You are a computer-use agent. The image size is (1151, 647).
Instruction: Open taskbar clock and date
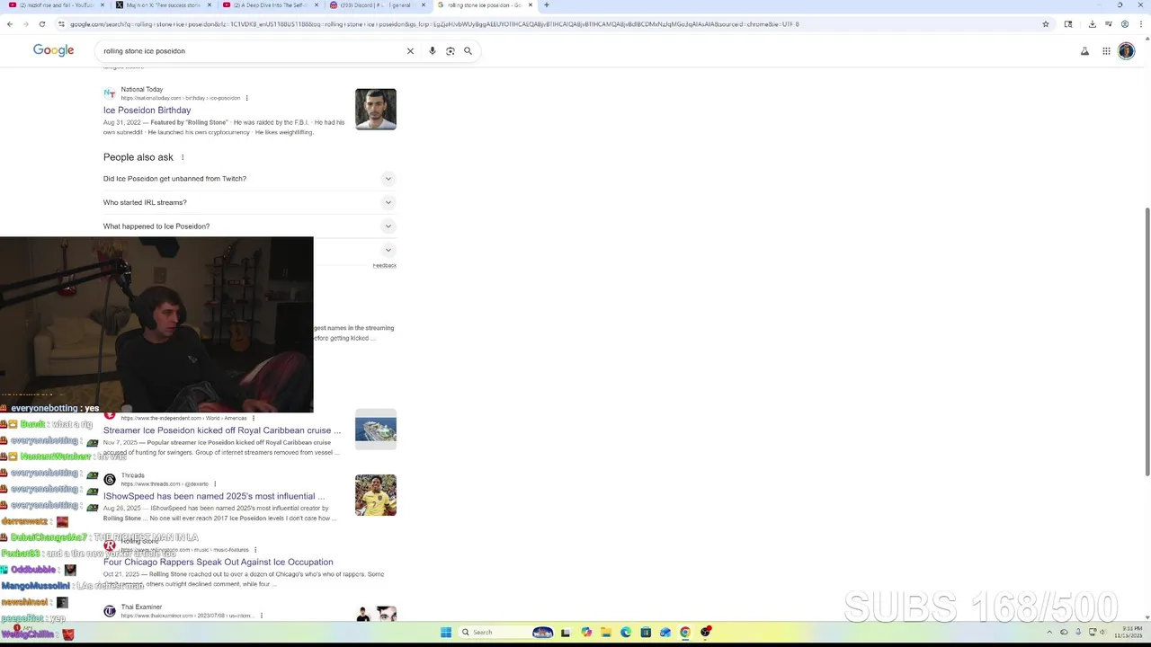click(x=1129, y=632)
